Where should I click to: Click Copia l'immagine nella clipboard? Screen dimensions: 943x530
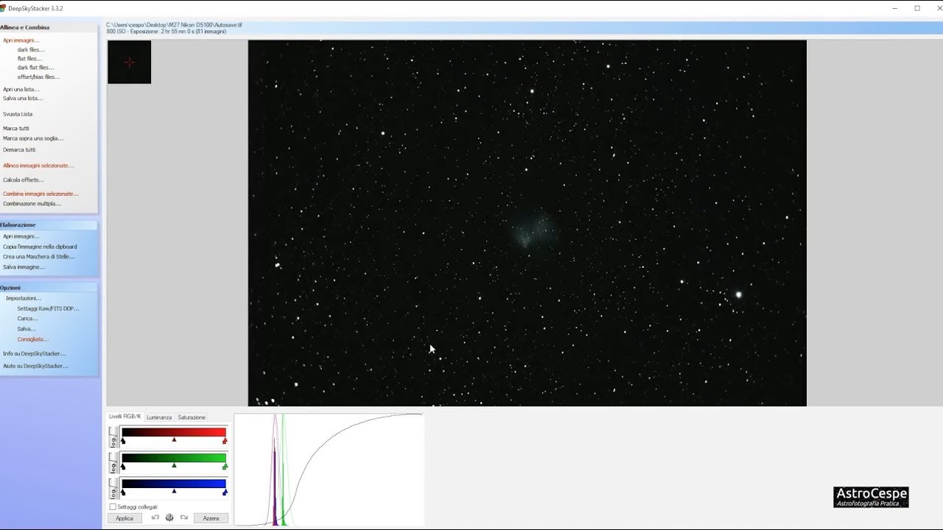40,247
